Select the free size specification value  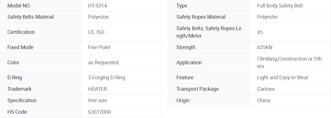point(97,100)
